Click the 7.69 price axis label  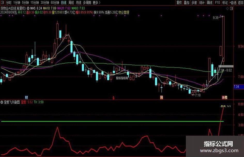tap(241, 77)
